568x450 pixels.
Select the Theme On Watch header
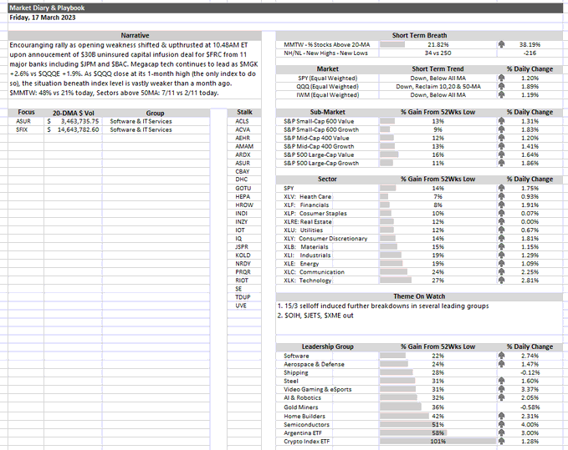[x=419, y=296]
